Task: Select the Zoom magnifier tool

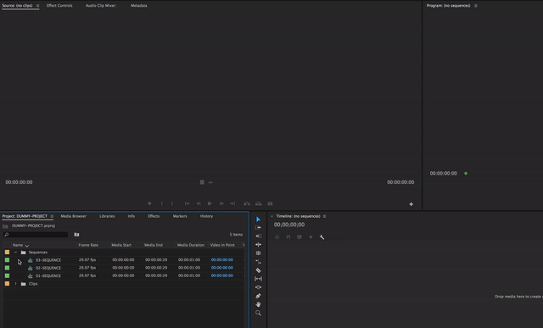Action: [258, 313]
